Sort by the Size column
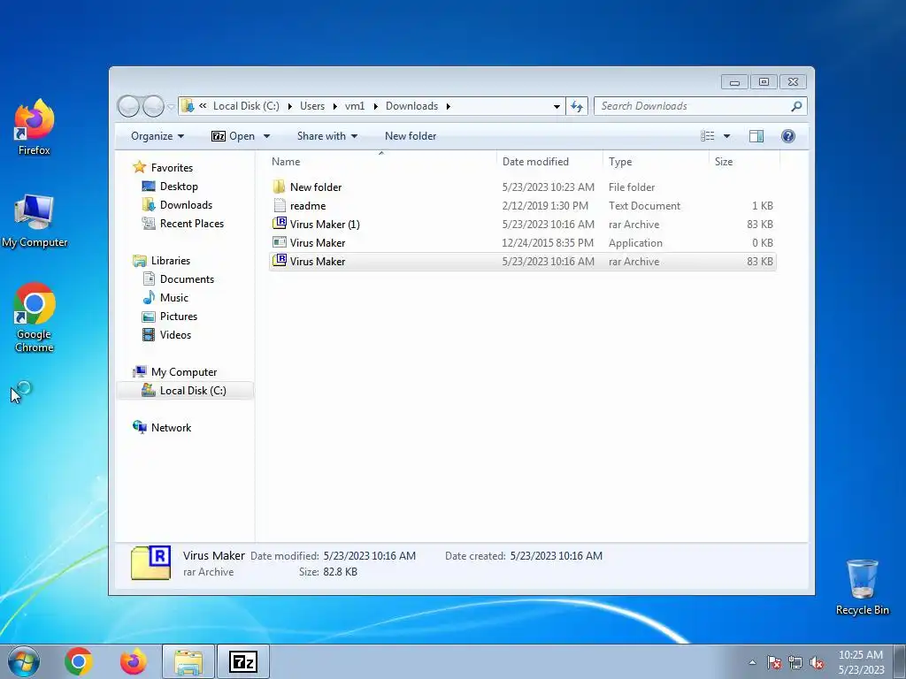Viewport: 906px width, 679px height. (744, 162)
